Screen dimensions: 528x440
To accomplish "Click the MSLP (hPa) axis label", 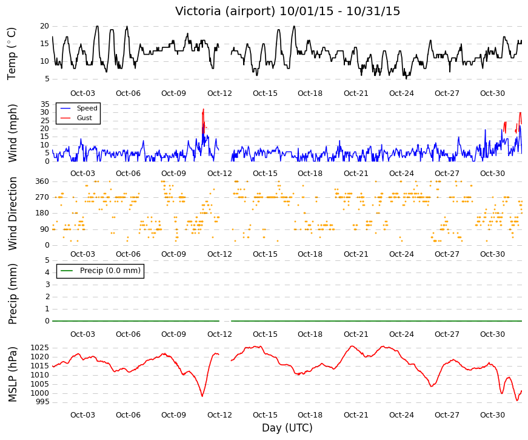I will [12, 374].
